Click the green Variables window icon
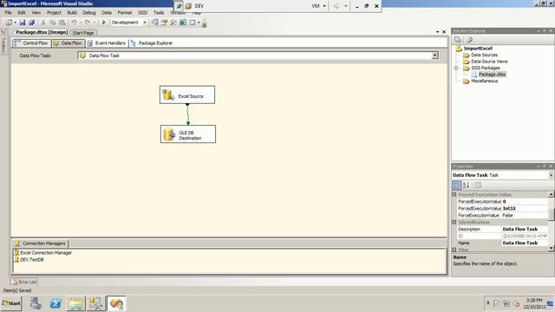 pos(183,23)
